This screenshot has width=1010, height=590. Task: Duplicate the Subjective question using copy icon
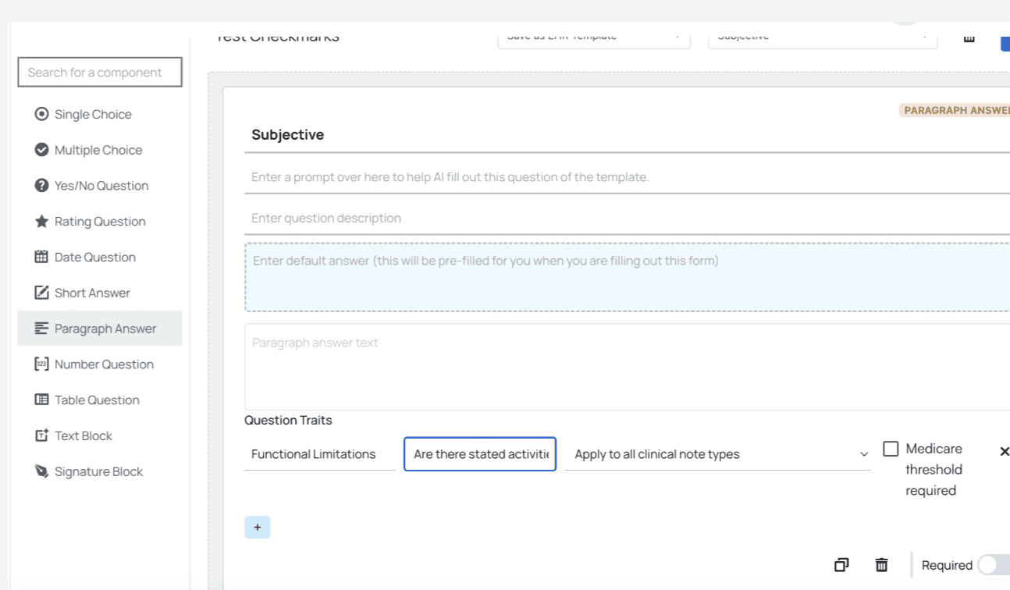click(x=841, y=565)
